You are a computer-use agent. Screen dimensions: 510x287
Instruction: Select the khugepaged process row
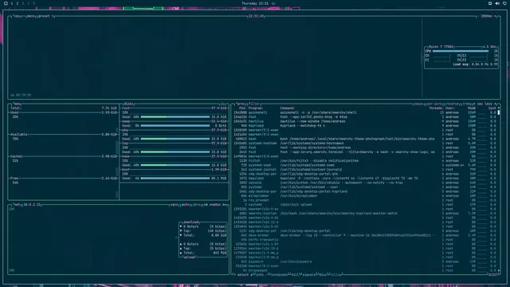[x=365, y=270]
